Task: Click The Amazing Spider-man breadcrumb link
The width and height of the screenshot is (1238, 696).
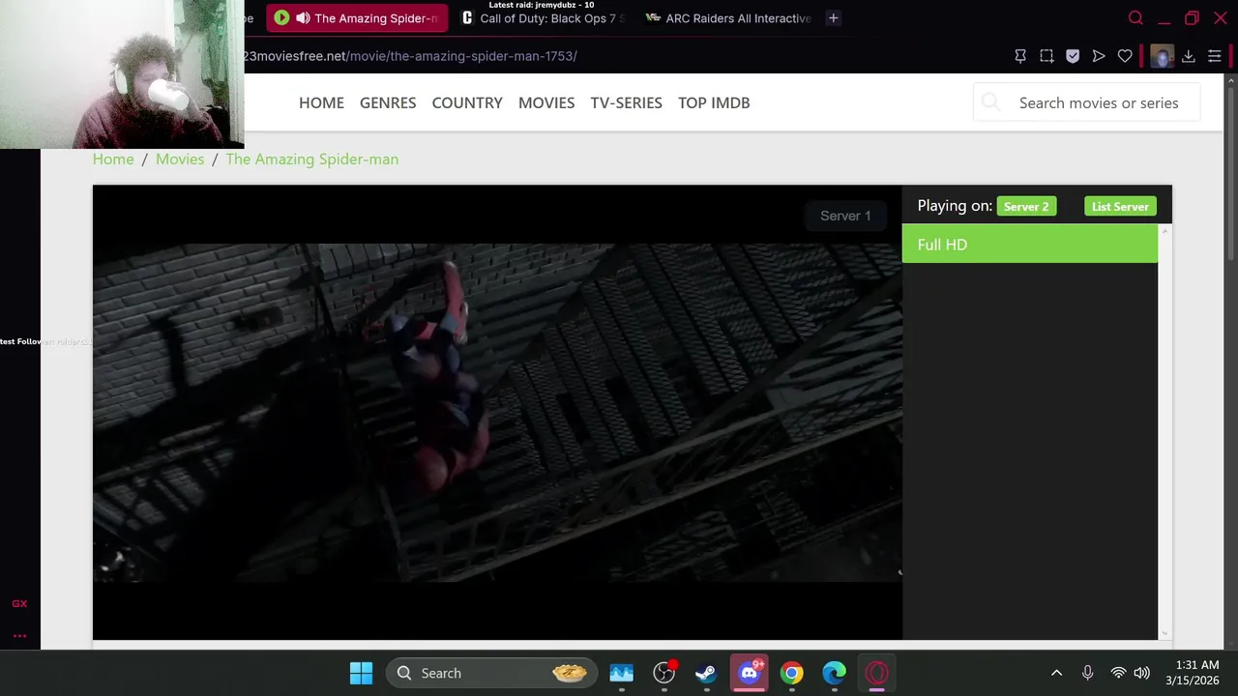Action: [x=311, y=159]
